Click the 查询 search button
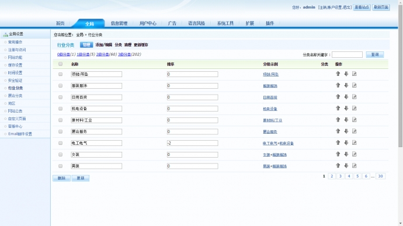This screenshot has width=403, height=226. (x=375, y=54)
